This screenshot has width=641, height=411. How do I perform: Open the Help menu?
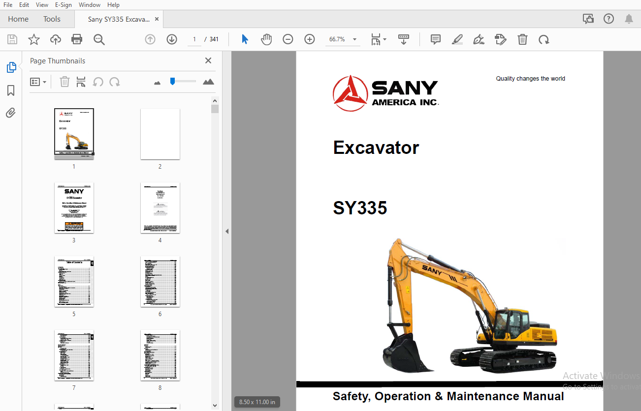point(113,4)
